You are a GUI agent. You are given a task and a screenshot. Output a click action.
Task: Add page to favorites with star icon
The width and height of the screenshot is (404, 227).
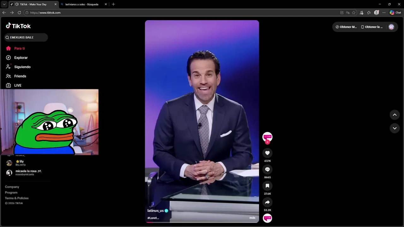click(x=354, y=13)
